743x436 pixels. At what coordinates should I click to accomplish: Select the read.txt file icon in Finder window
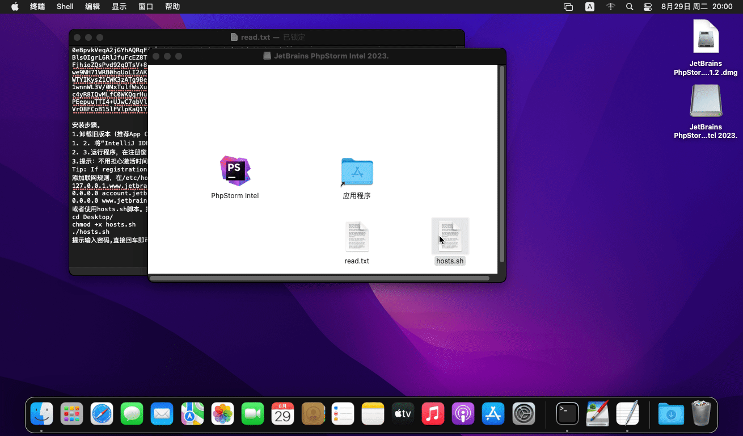click(357, 237)
